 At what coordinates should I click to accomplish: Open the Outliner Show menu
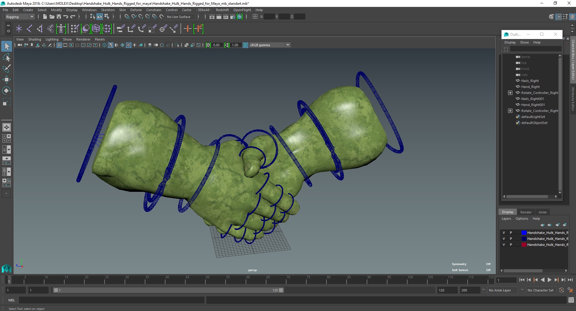point(524,42)
